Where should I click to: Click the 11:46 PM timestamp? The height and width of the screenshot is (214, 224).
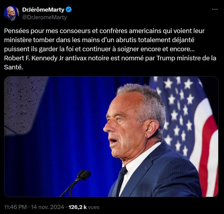pyautogui.click(x=15, y=207)
